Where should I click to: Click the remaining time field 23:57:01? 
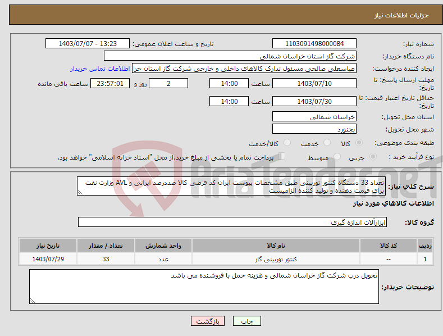coord(110,83)
